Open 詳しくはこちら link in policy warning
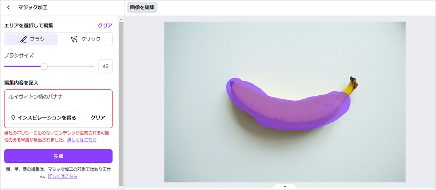Image resolution: width=436 pixels, height=190 pixels. (x=82, y=140)
